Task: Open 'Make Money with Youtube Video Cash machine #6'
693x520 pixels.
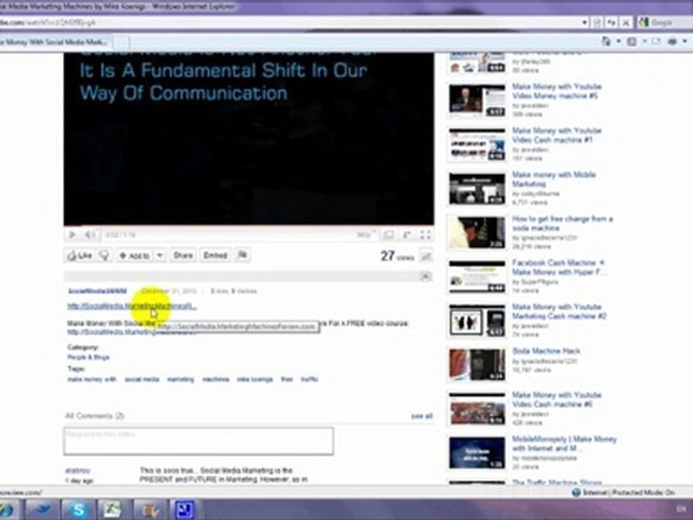Action: [x=557, y=399]
